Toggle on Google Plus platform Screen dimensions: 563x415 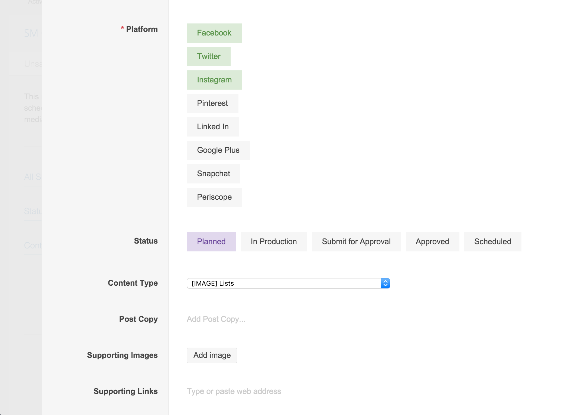coord(218,150)
